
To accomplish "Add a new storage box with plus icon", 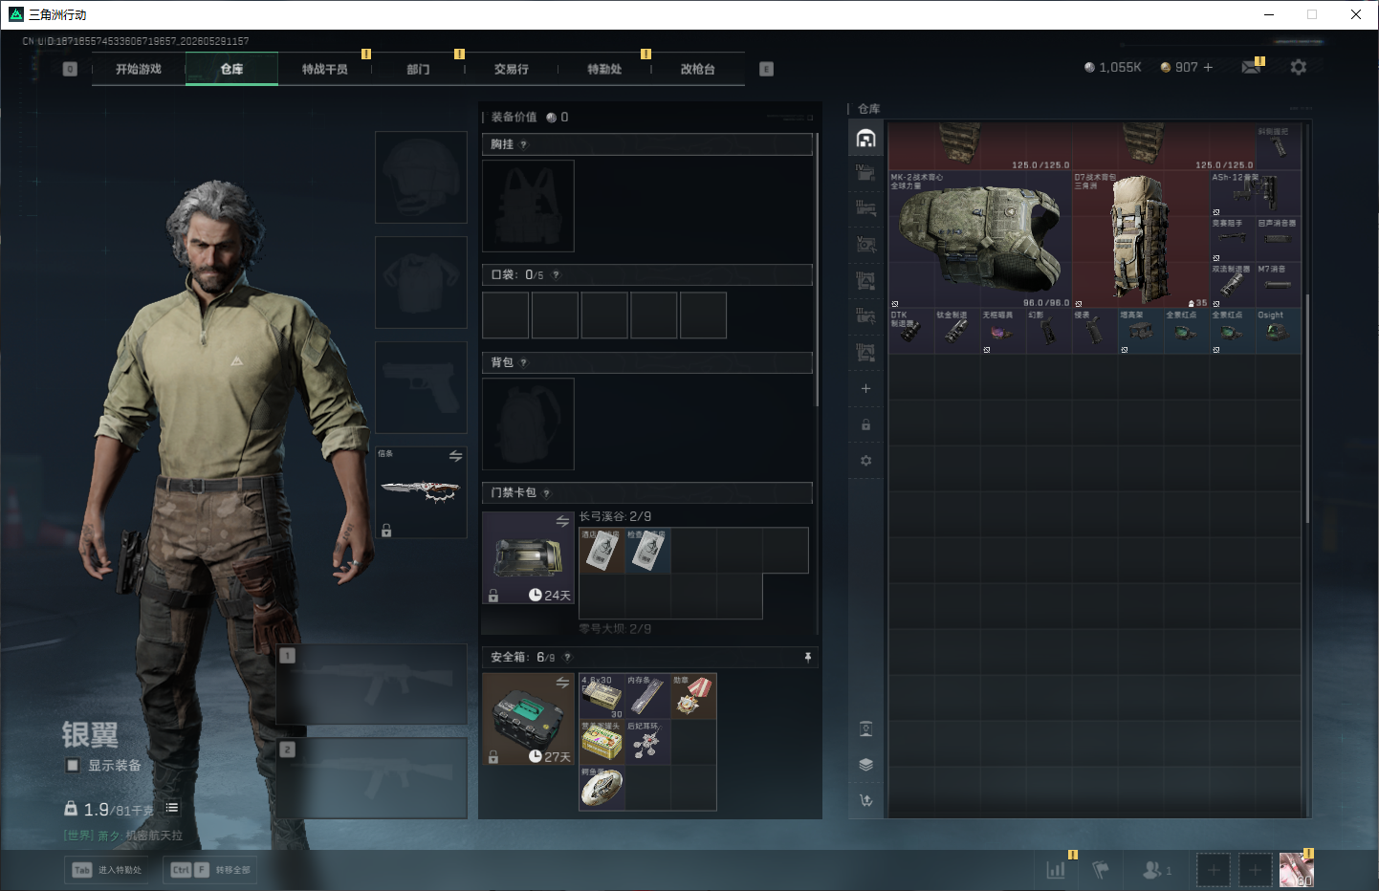I will [865, 388].
